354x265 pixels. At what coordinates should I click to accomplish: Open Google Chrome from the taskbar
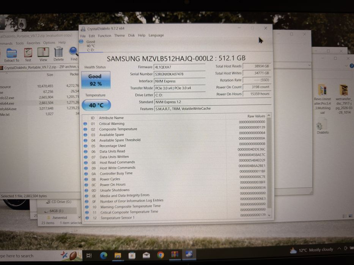point(160,255)
